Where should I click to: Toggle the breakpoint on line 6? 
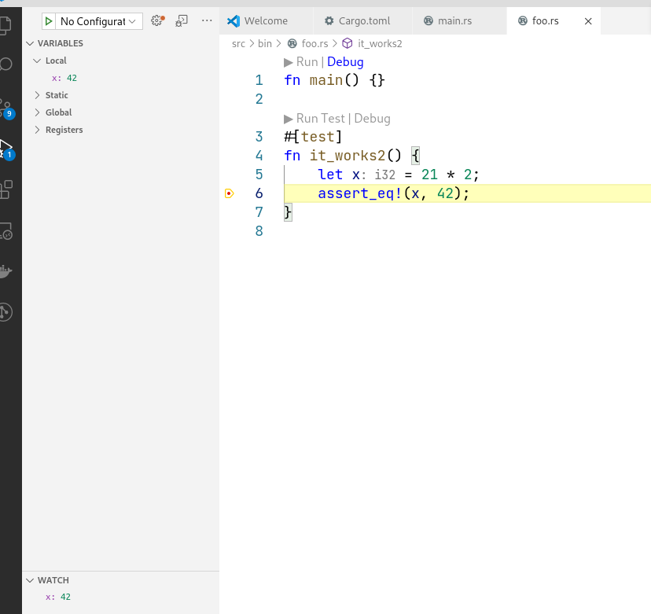(x=229, y=193)
